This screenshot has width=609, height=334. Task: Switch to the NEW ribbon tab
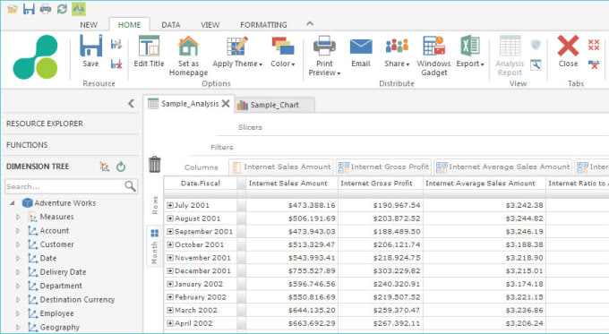pos(89,25)
